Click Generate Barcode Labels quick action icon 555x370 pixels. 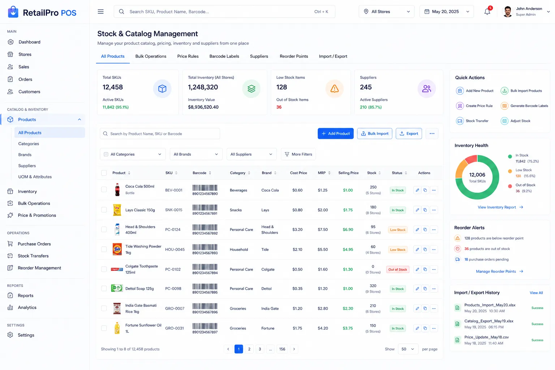(x=504, y=106)
